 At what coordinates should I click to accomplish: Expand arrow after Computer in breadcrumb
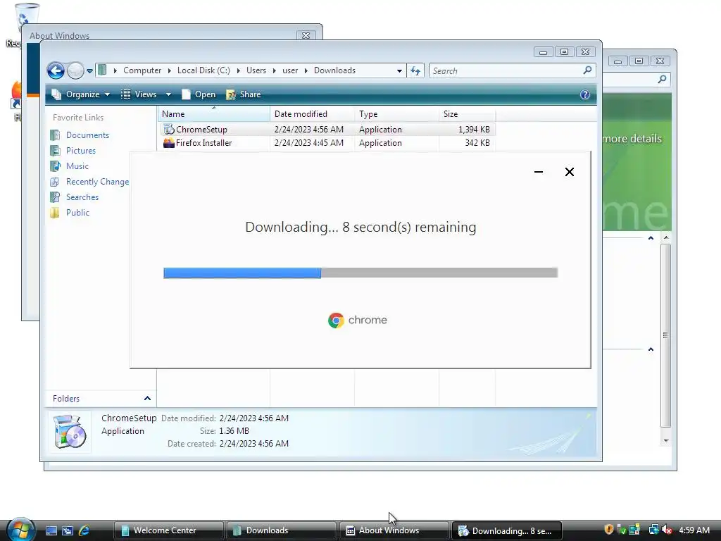click(x=169, y=71)
